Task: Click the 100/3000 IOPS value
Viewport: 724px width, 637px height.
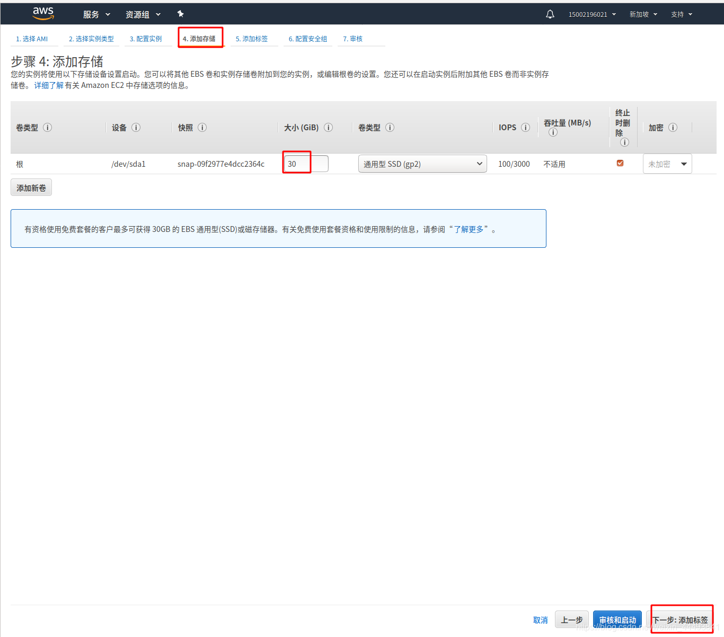Action: (514, 164)
